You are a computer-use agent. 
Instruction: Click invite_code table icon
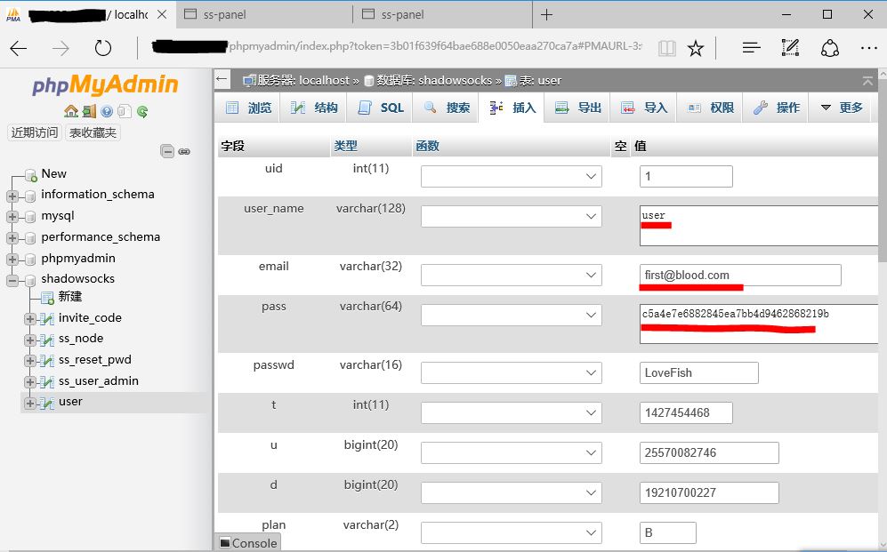46,318
